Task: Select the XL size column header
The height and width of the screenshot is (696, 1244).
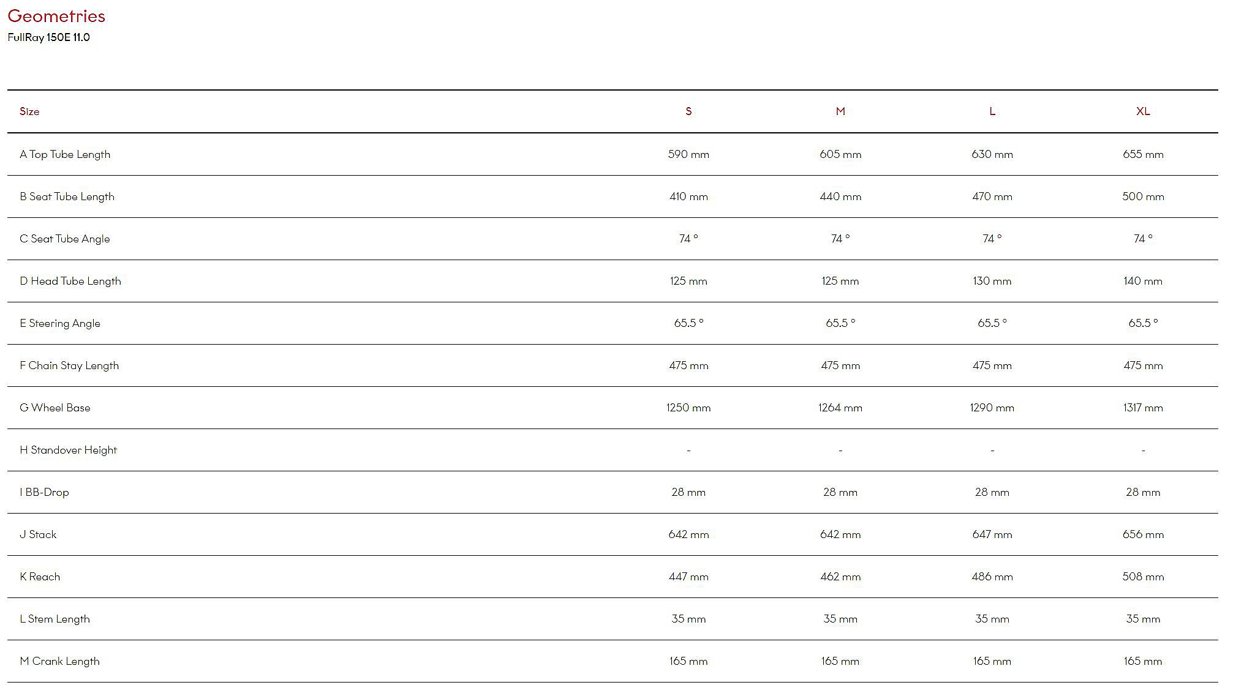Action: tap(1143, 111)
